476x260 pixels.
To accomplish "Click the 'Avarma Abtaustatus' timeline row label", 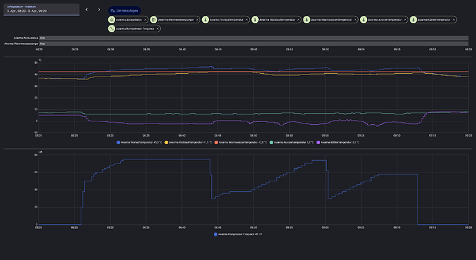I will click(x=26, y=38).
